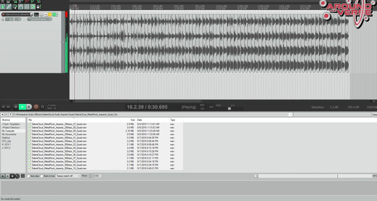Pause playback in main transport

coord(29,107)
